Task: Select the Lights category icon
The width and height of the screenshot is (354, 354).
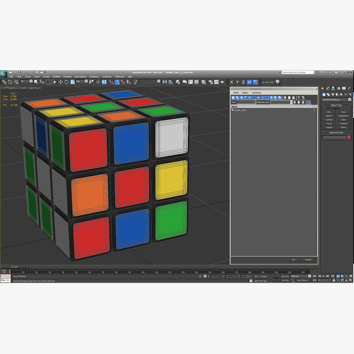Action: pos(332,94)
